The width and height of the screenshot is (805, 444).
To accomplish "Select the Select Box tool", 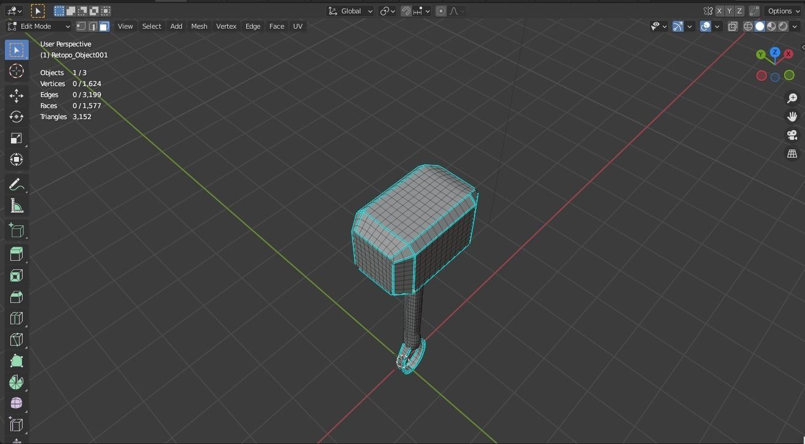I will coord(16,50).
